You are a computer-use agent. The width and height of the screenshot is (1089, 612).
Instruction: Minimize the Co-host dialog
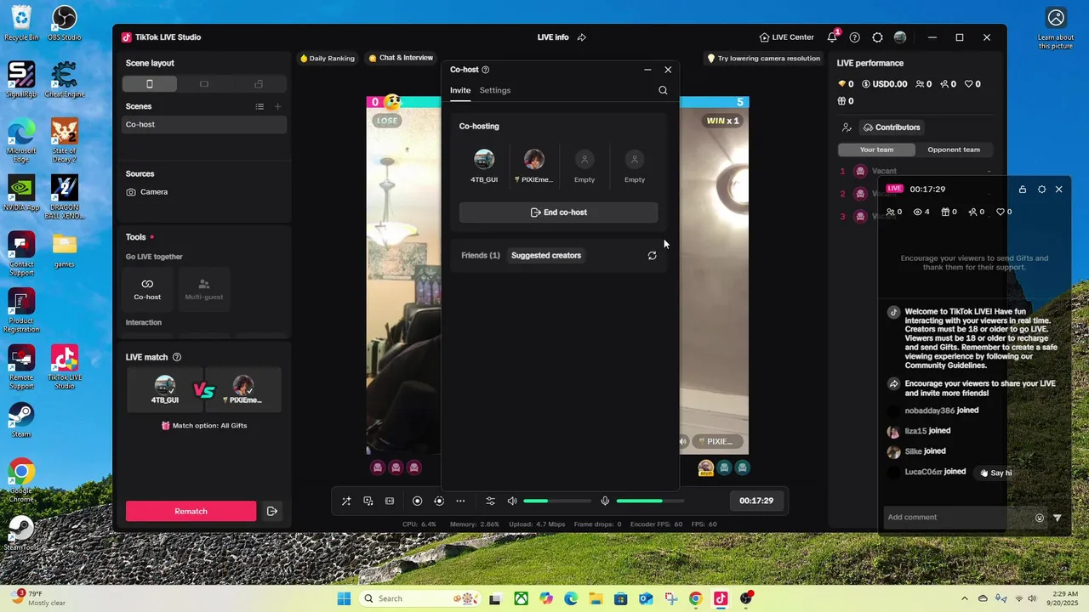coord(647,70)
